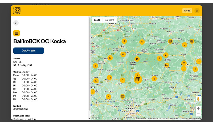Switch map view to Satelitné
The image size is (213, 125).
pos(109,20)
